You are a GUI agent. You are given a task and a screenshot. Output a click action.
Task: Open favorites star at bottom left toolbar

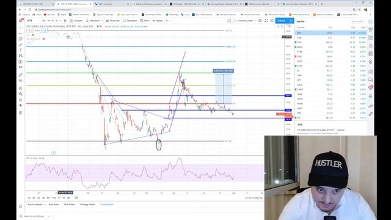point(20,207)
